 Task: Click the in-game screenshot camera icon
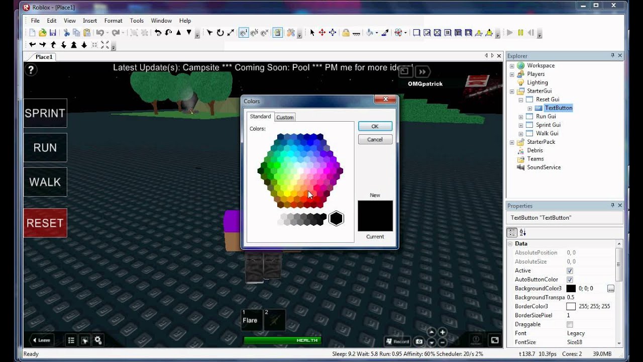point(419,341)
